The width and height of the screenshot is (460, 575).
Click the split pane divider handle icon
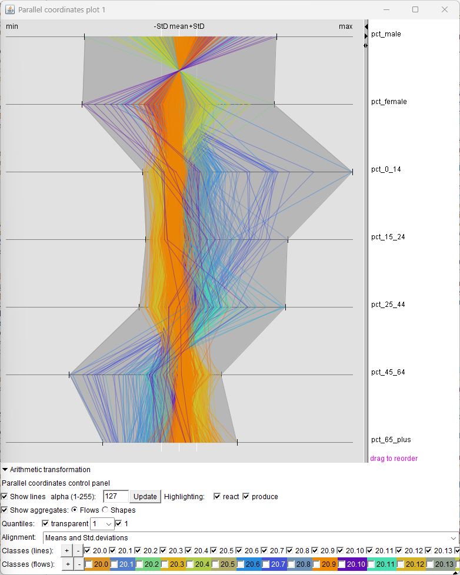tap(366, 45)
